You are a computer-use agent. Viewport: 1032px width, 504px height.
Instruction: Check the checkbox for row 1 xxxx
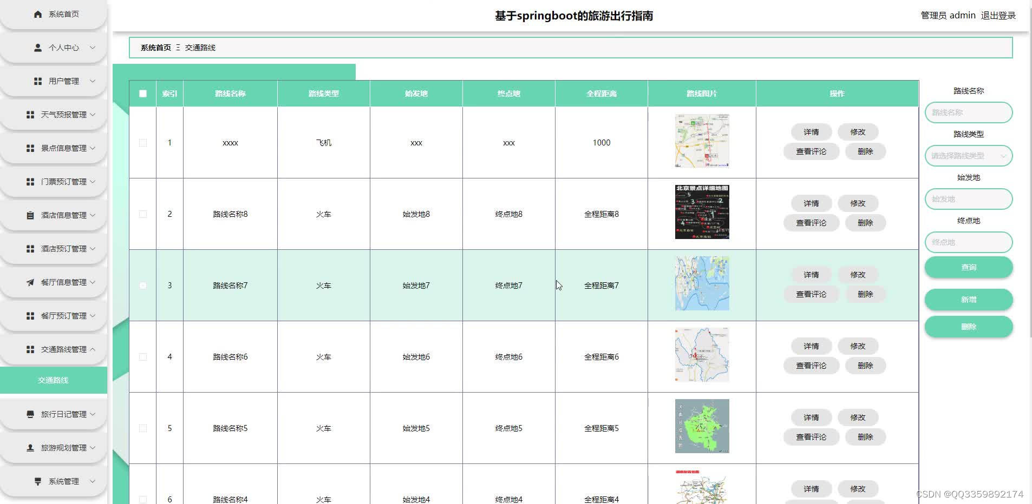(143, 143)
